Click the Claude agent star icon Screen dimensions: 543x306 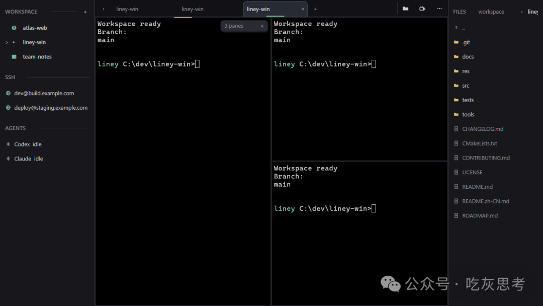[9, 159]
